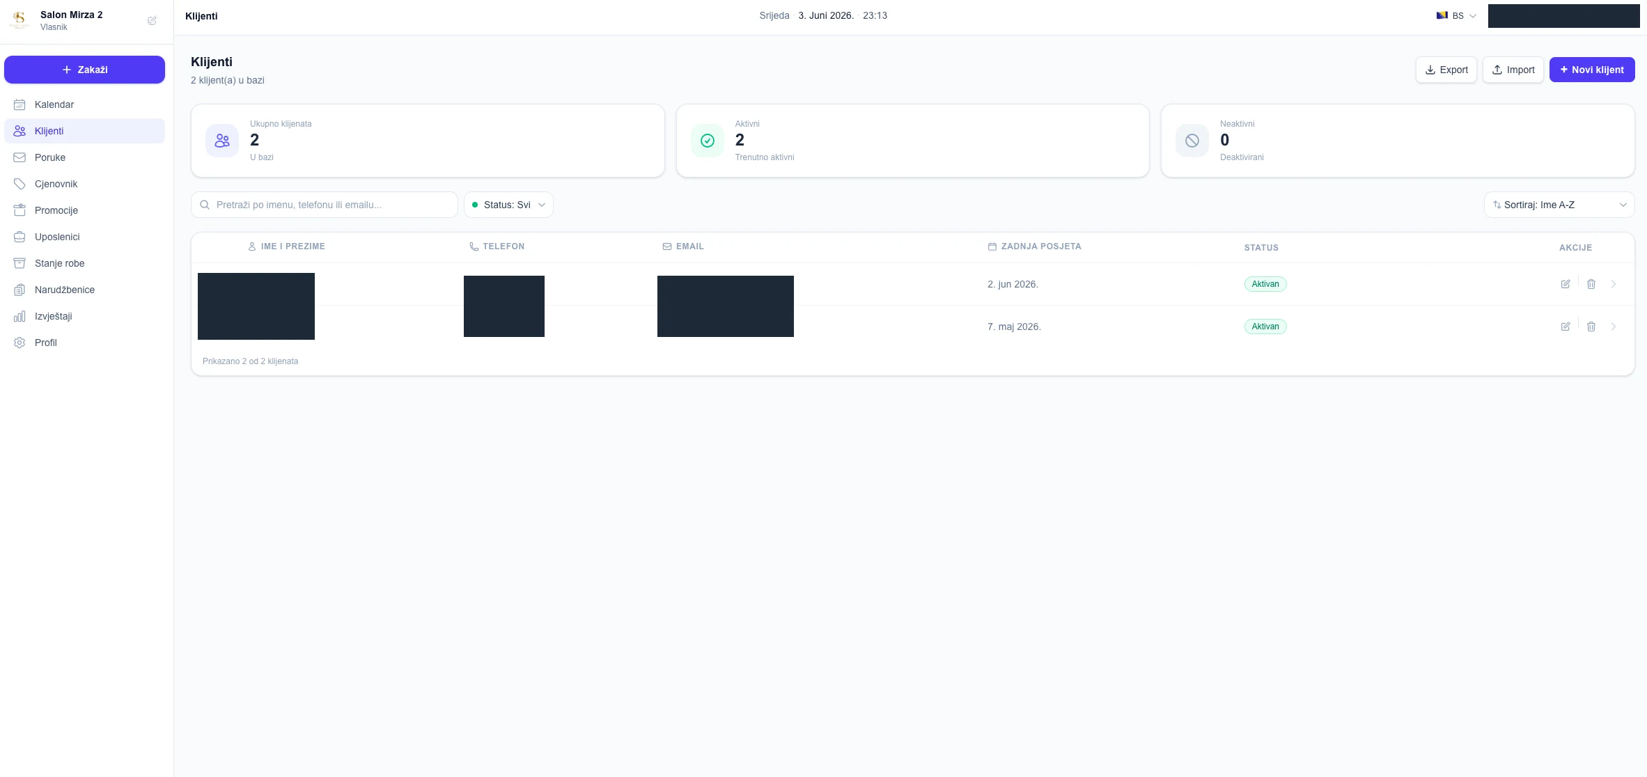Click the Zakaži booking button
Screen dimensions: 1647x777
pyautogui.click(x=84, y=70)
